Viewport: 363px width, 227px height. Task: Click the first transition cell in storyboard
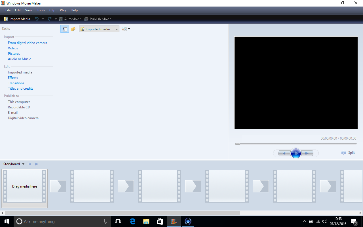[58, 186]
